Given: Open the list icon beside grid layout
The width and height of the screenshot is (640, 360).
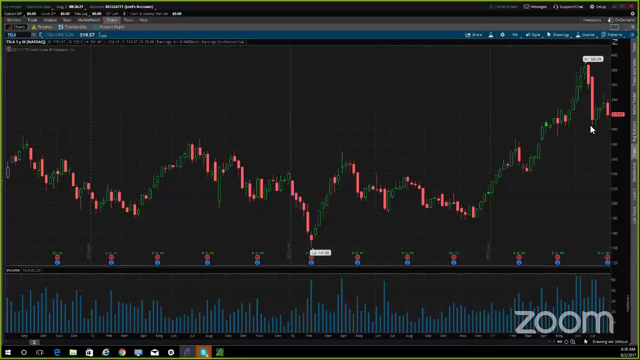Looking at the screenshot, I should [x=632, y=27].
